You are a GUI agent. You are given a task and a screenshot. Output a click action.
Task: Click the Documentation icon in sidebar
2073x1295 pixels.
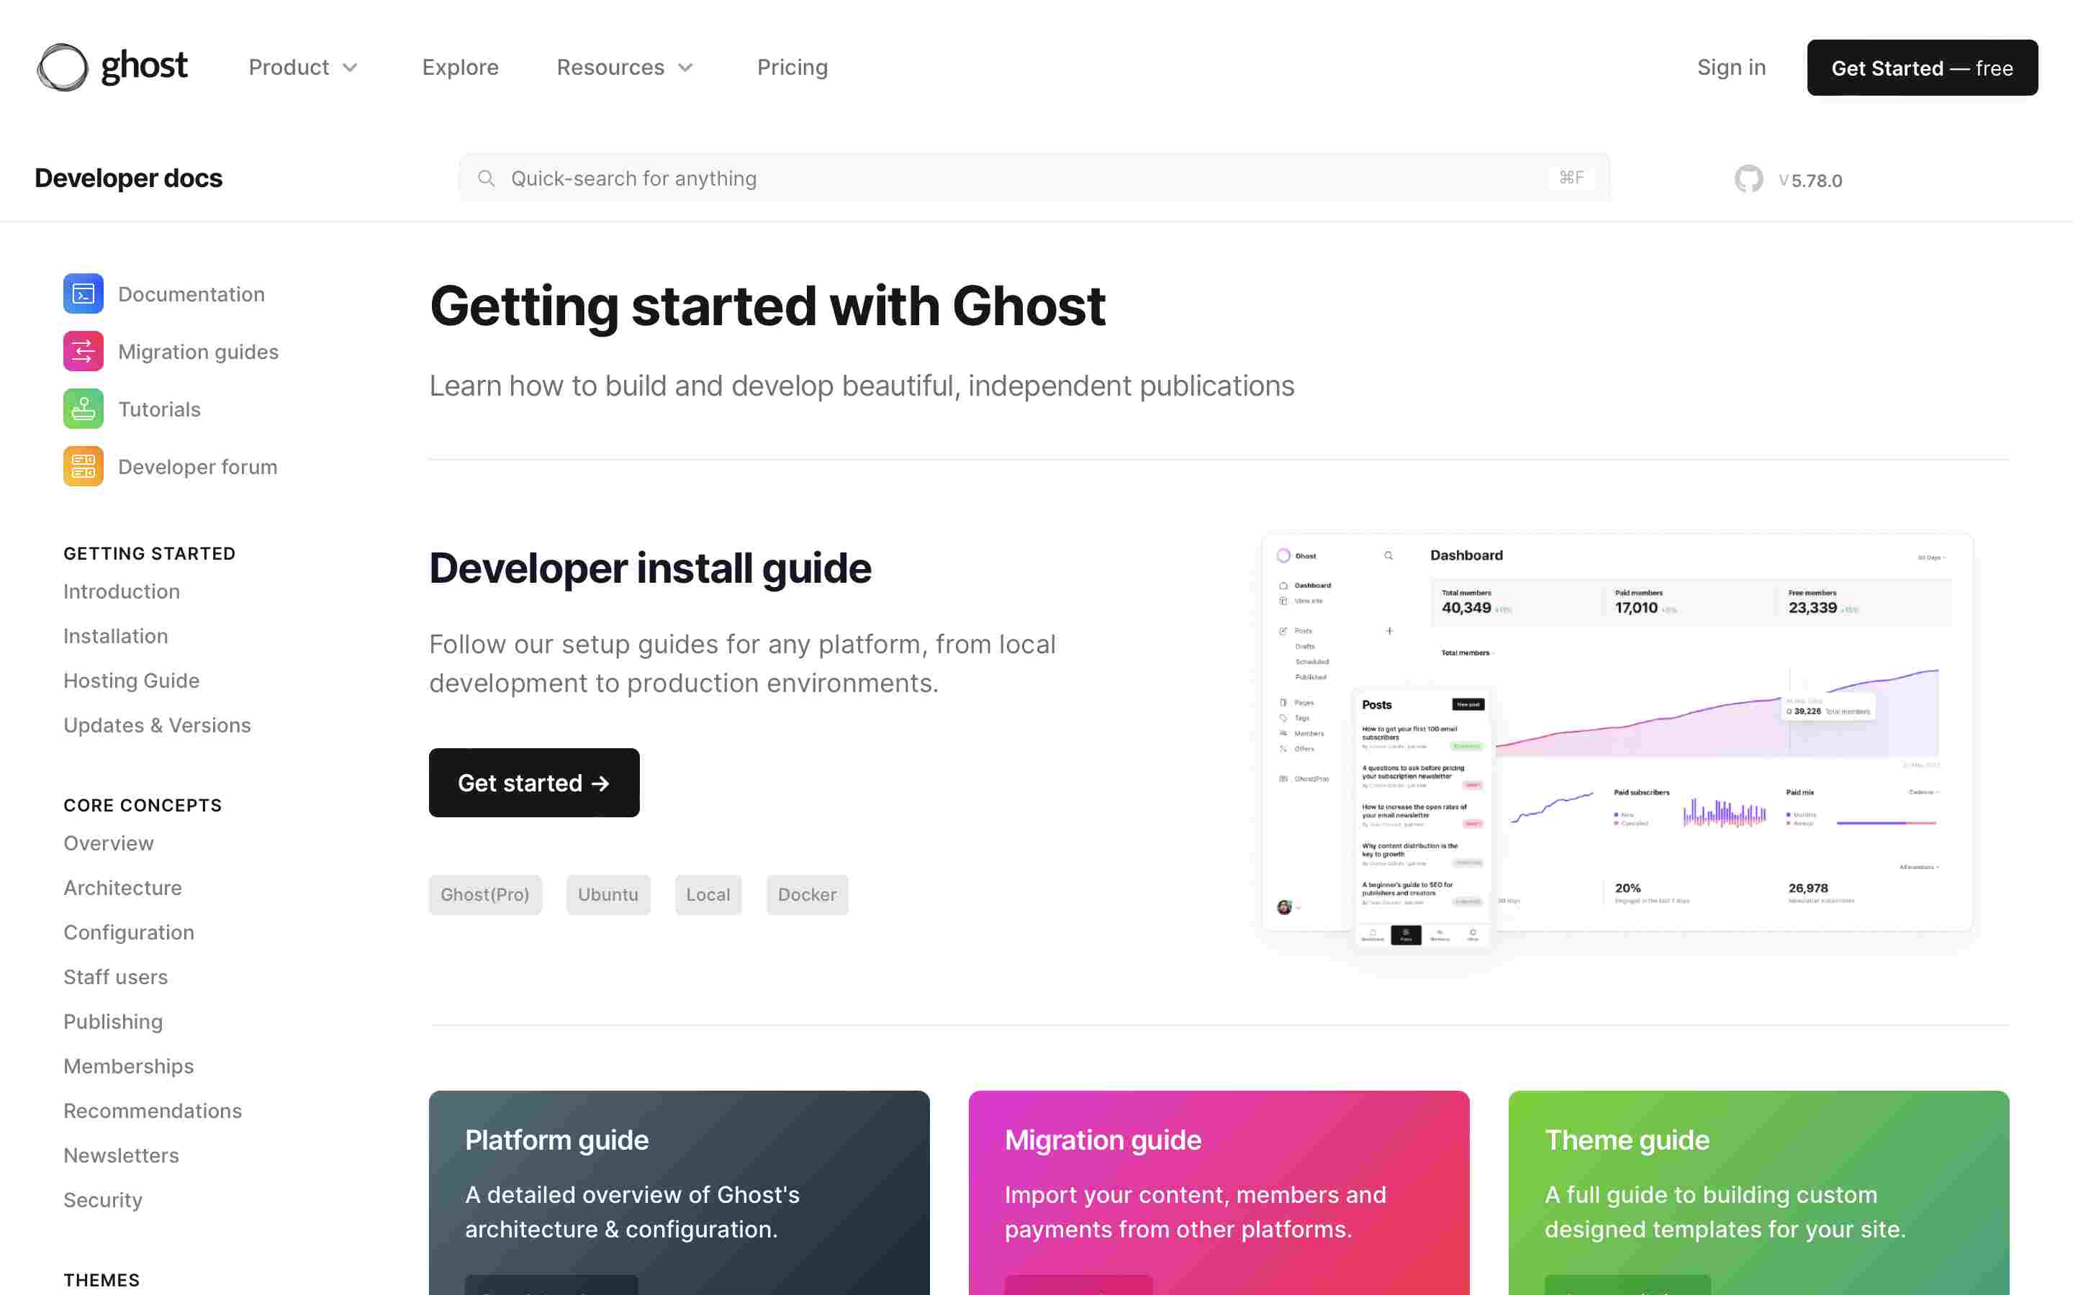[x=82, y=292]
